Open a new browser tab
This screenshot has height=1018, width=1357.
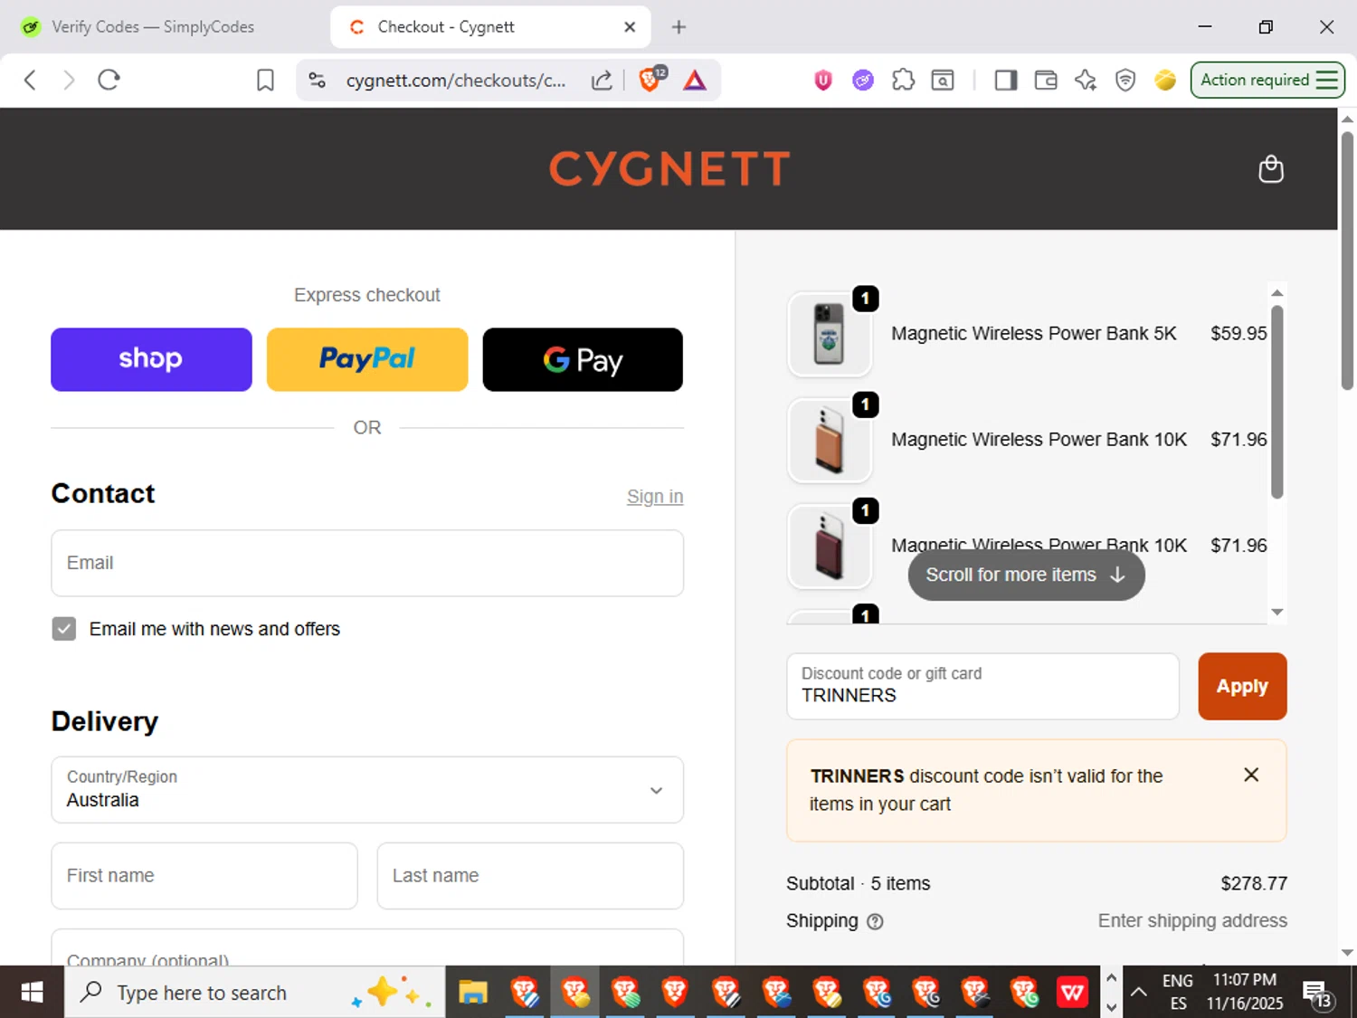coord(678,27)
